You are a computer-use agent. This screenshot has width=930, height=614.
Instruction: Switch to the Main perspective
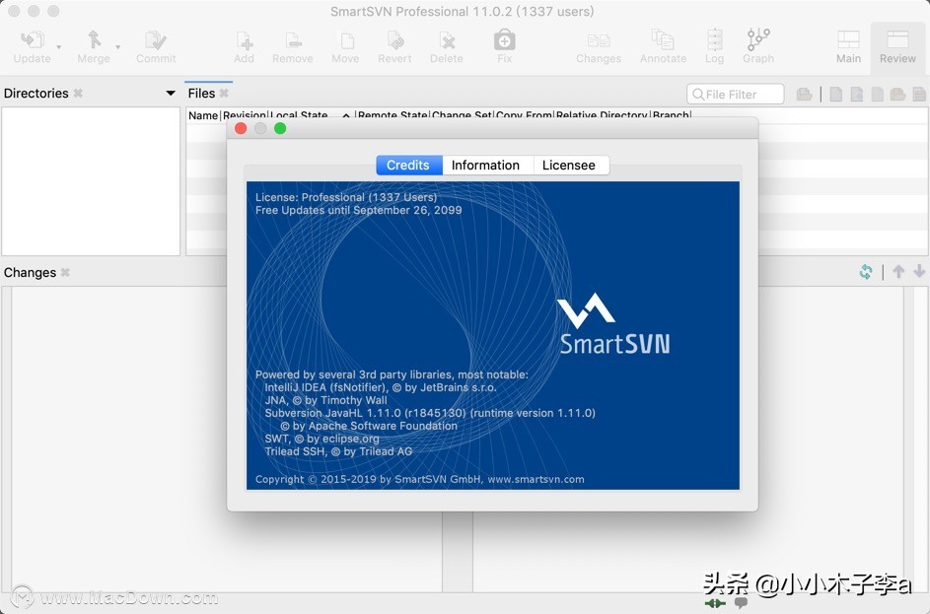848,43
